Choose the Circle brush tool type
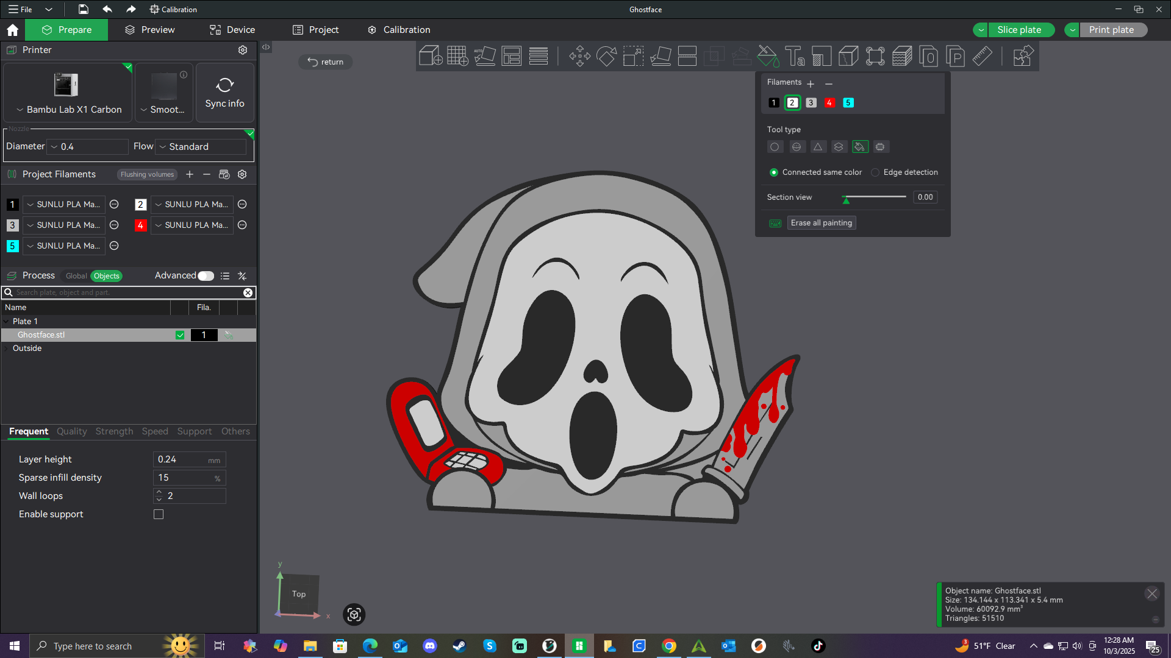1171x658 pixels. pyautogui.click(x=775, y=147)
